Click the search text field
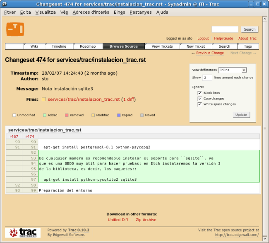 click(225, 29)
